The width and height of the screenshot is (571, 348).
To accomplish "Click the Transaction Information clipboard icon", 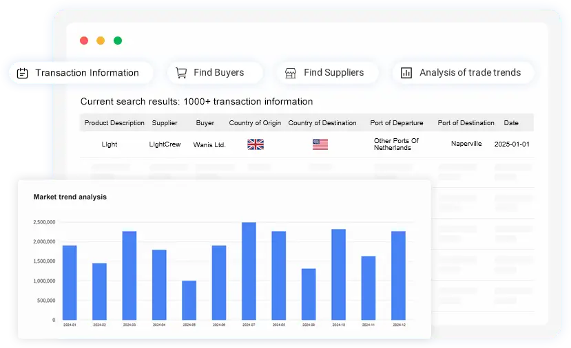I will (23, 73).
